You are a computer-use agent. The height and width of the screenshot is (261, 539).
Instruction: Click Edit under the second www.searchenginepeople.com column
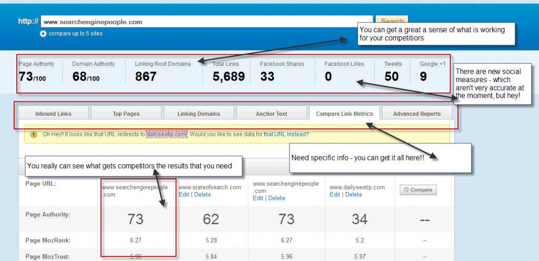tap(258, 198)
